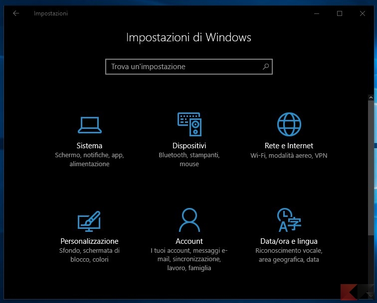The image size is (377, 303).
Task: Click the vertical scrollbar thumb
Action: coord(371,168)
